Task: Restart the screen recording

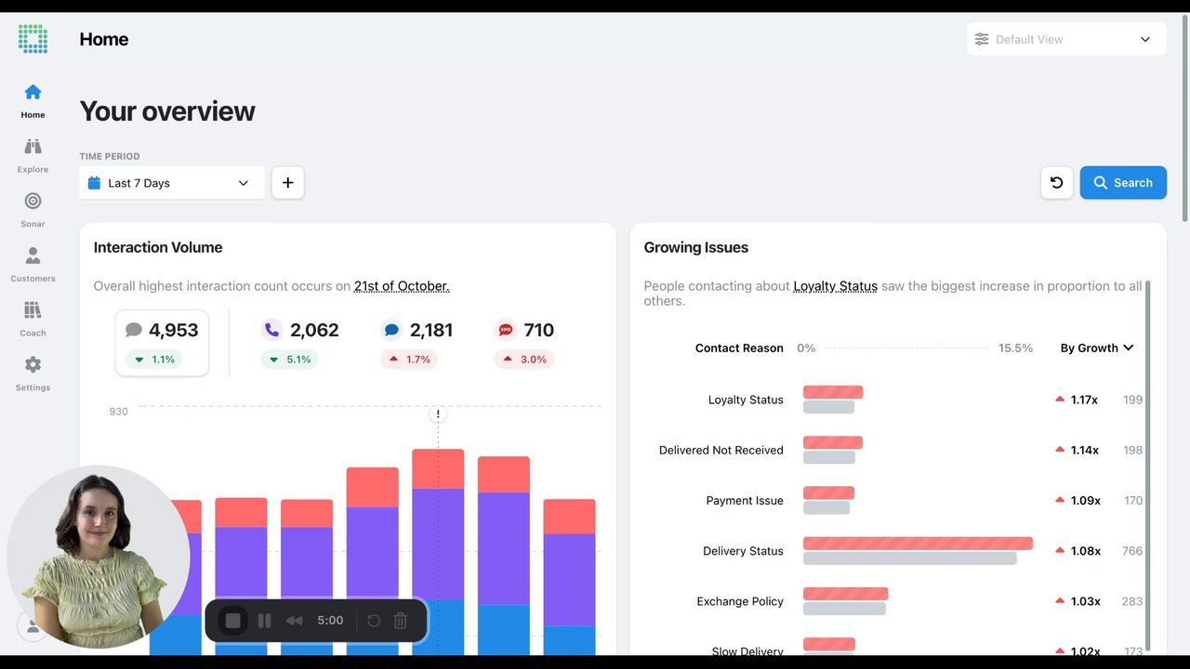Action: [374, 621]
